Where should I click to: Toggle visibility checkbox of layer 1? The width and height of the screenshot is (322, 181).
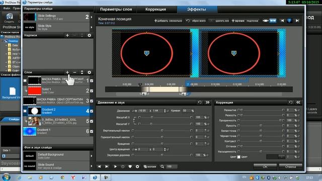pos(92,80)
